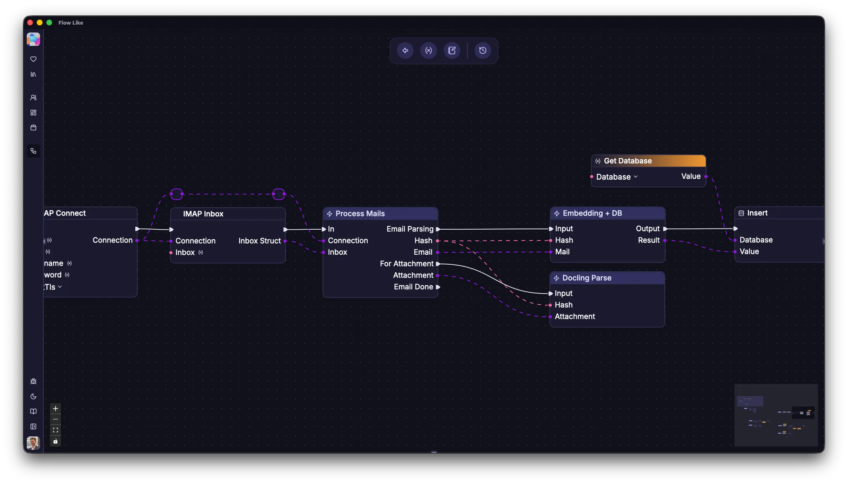Select the flow editor icon in sidebar
Screen dimensions: 848x484
click(33, 151)
